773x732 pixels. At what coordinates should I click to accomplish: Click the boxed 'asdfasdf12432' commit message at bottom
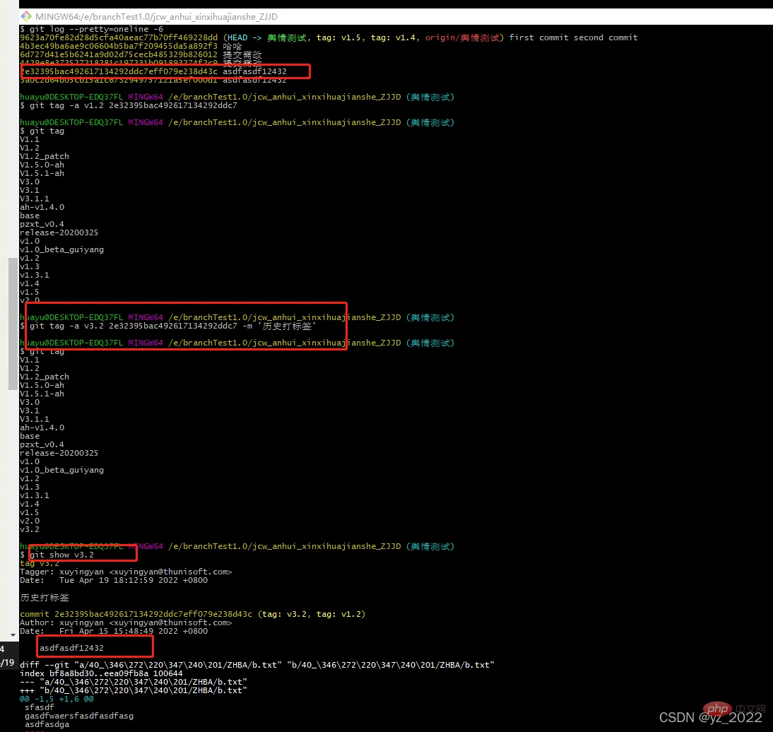(x=71, y=647)
